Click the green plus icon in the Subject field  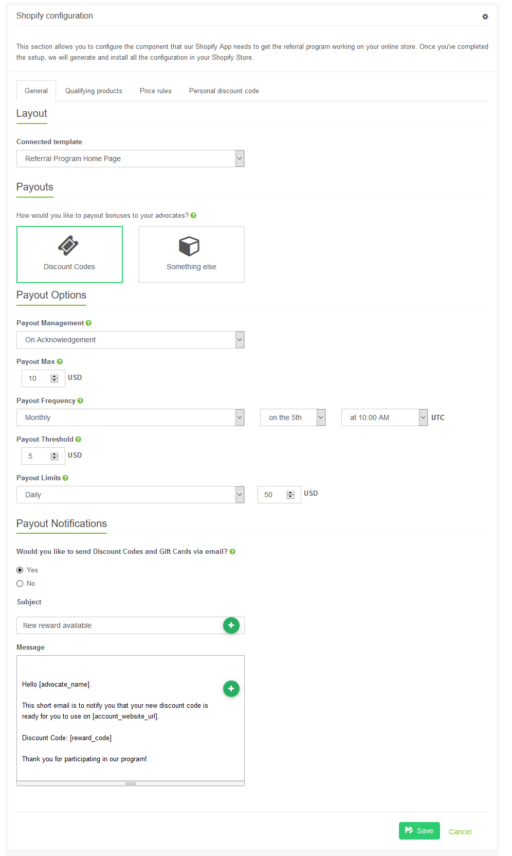click(x=231, y=625)
